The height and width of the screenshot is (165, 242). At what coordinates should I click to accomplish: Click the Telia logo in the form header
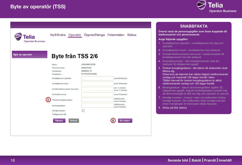(30, 37)
